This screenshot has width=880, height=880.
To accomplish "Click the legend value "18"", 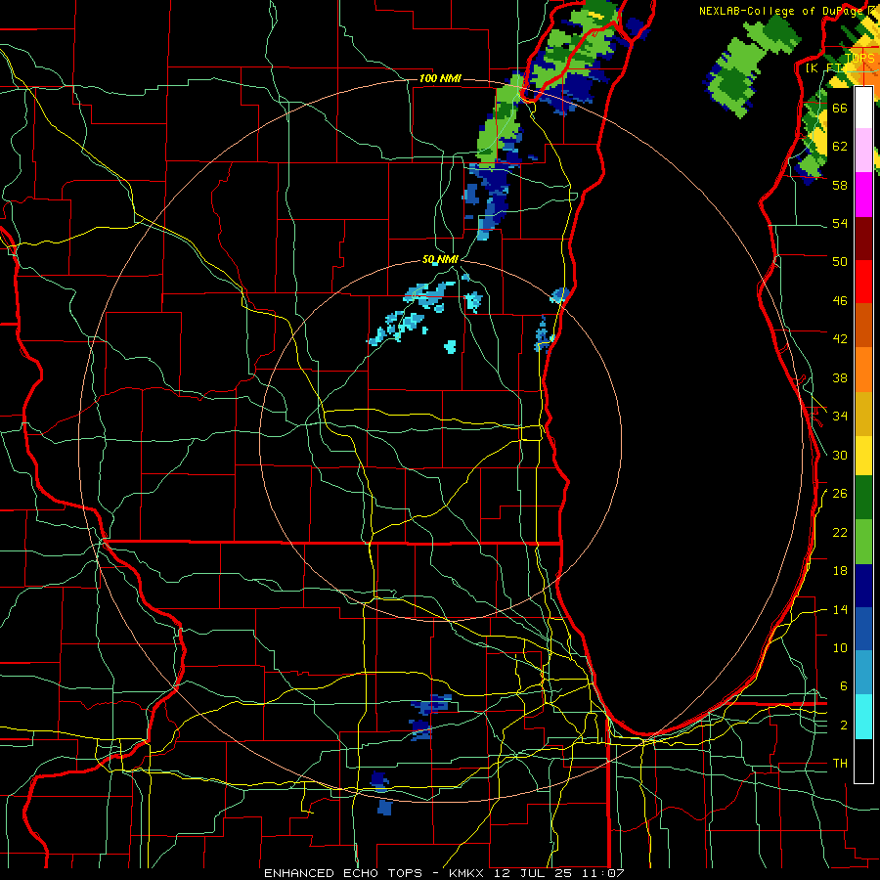I will point(840,571).
